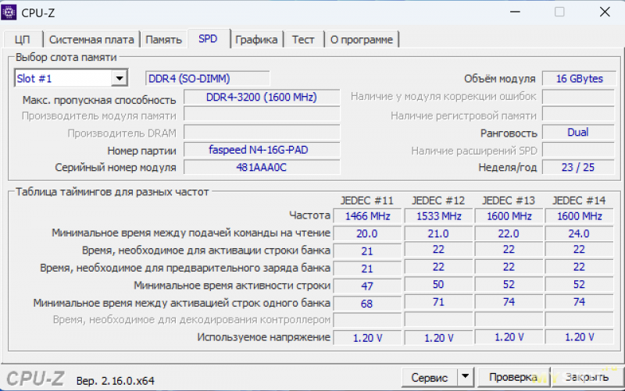Click the Сервис button

[429, 378]
